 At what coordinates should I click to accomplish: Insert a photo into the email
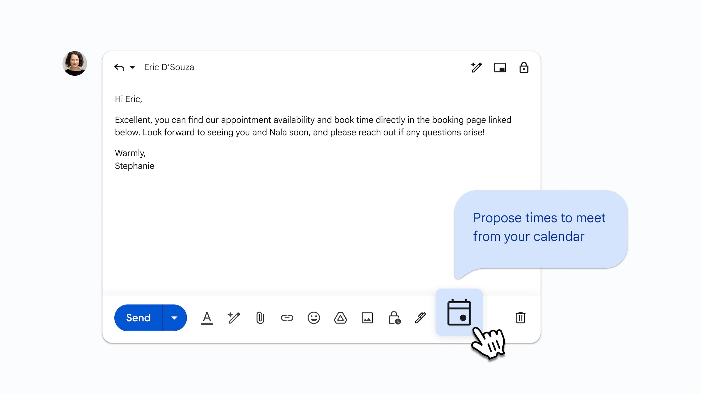pyautogui.click(x=367, y=318)
